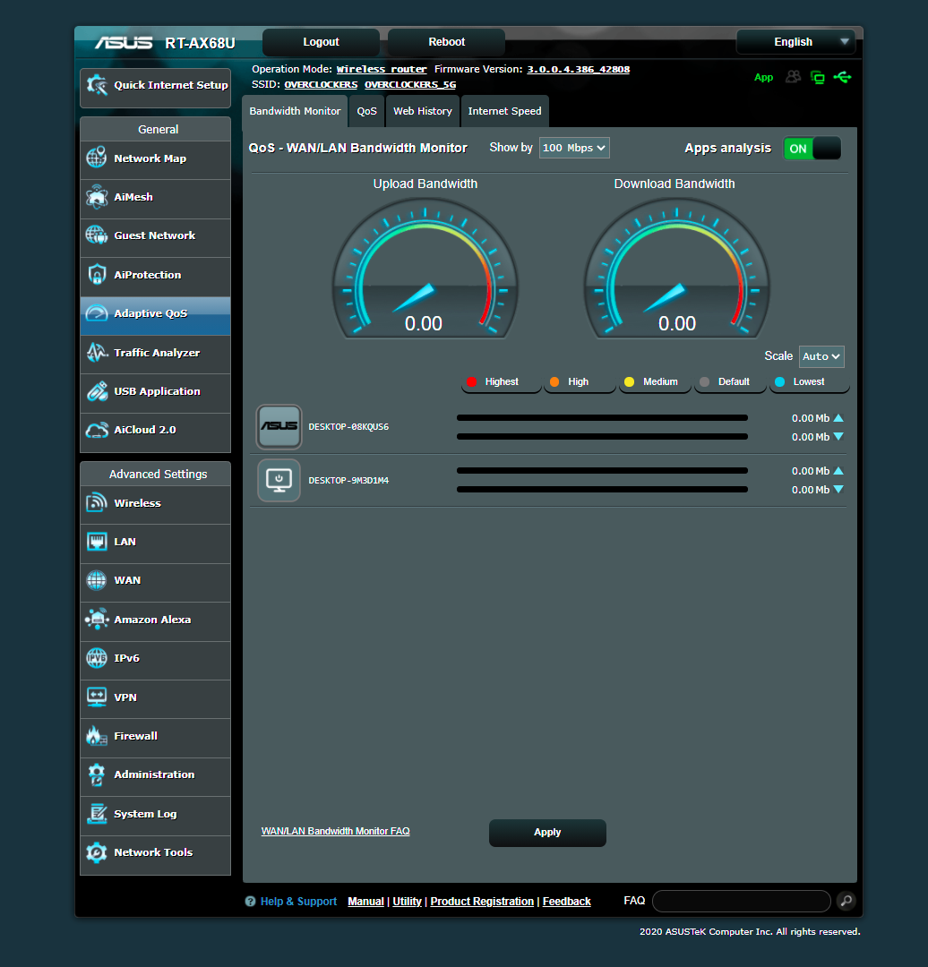Select the Firewall flame icon

click(97, 735)
